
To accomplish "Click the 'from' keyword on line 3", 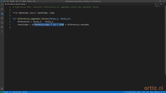I will 15,13.
